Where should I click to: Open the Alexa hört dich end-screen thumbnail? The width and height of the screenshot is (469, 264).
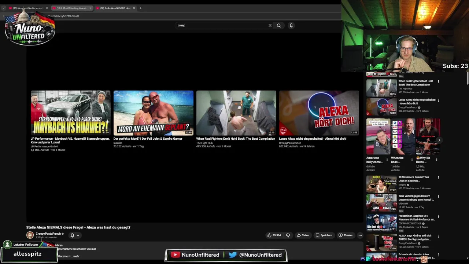click(x=319, y=113)
